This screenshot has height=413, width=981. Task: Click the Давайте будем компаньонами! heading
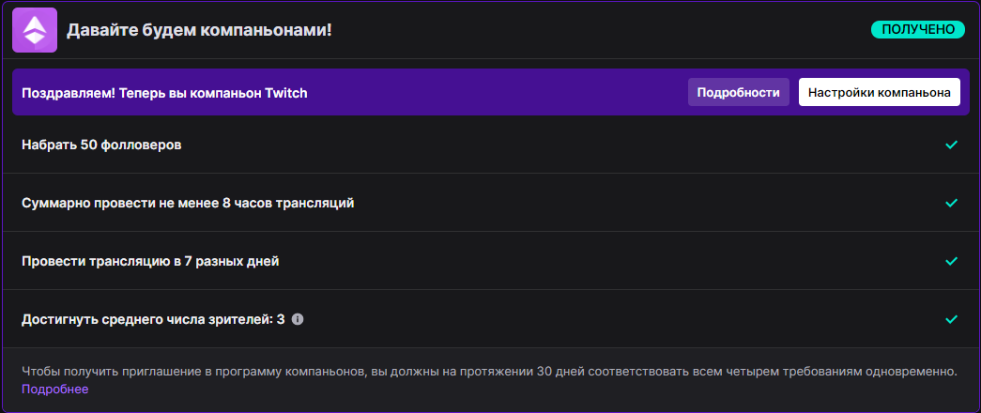point(199,30)
